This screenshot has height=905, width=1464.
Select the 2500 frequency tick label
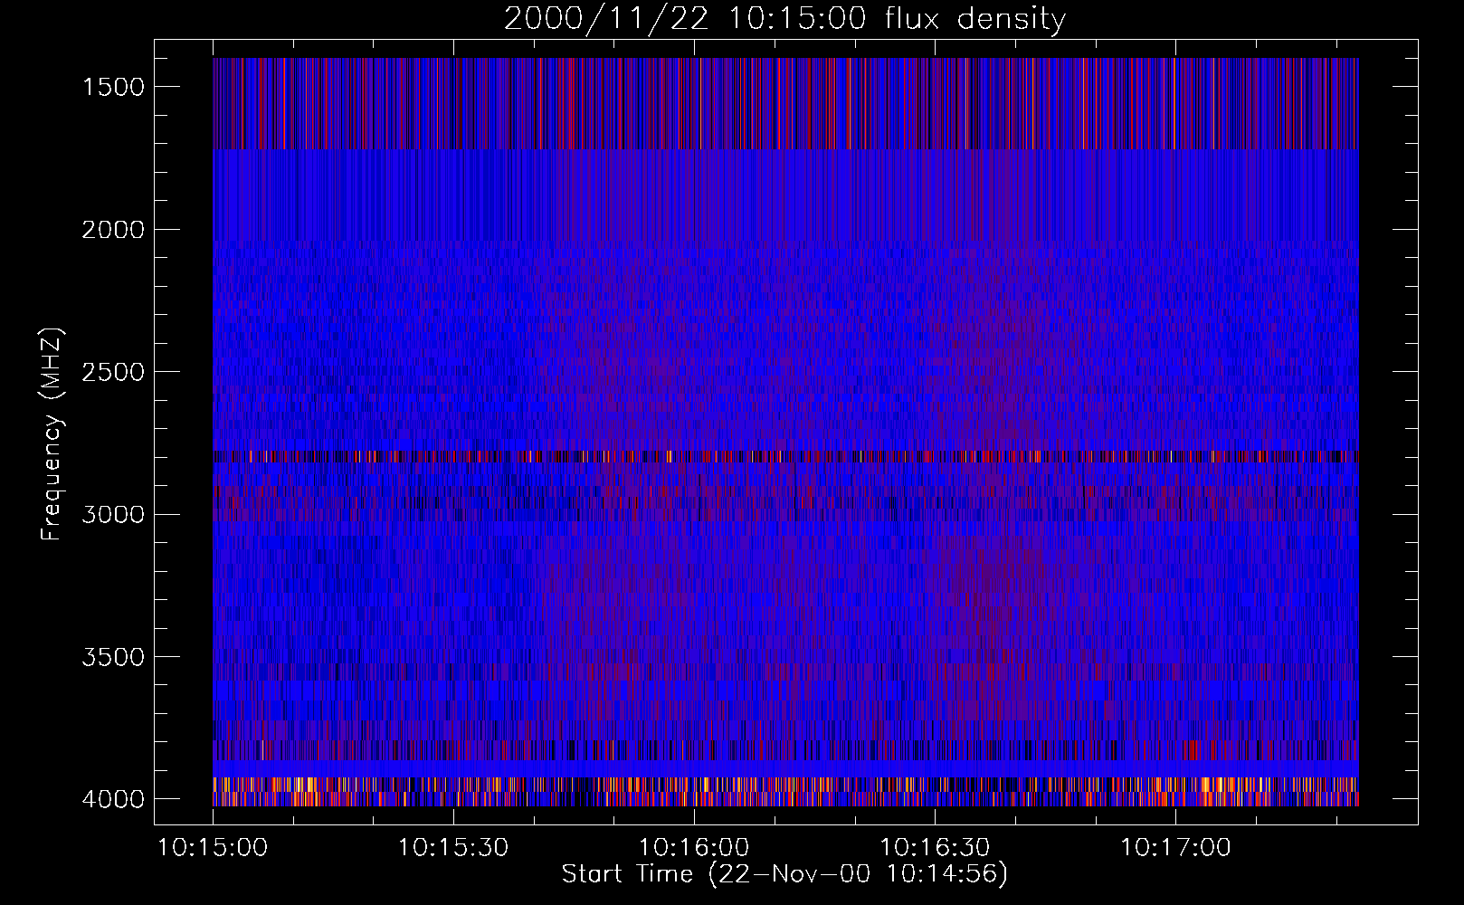[x=113, y=372]
